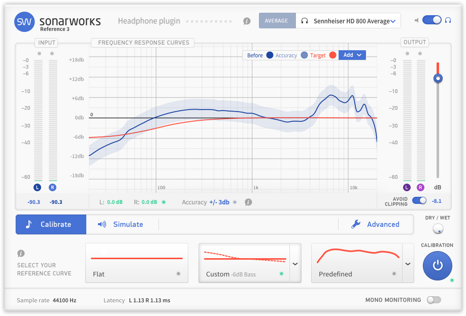This screenshot has width=466, height=316.
Task: Click the speaker icon left of the output switch
Action: (416, 20)
